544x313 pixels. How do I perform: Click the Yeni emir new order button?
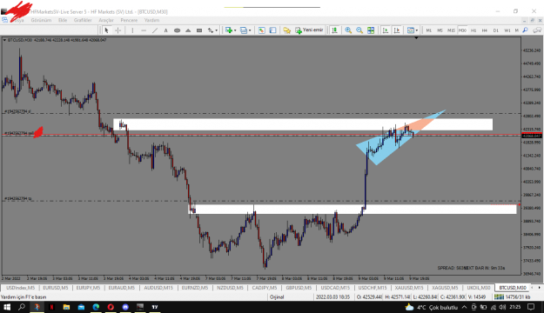click(309, 30)
